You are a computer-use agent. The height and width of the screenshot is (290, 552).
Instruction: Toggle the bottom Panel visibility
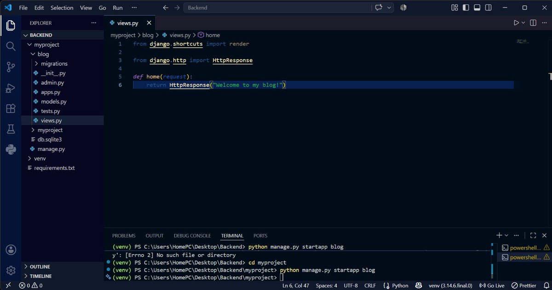477,8
